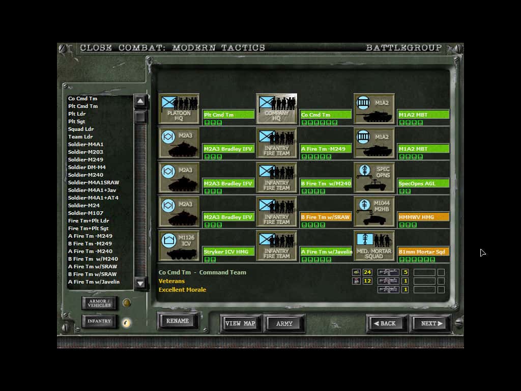The height and width of the screenshot is (391, 521).
Task: Click the green Plt Cmd Tm slot label
Action: (x=228, y=115)
